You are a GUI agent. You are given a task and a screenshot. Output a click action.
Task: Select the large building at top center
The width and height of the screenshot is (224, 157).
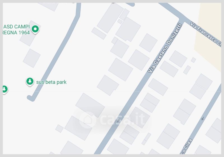tap(110, 18)
